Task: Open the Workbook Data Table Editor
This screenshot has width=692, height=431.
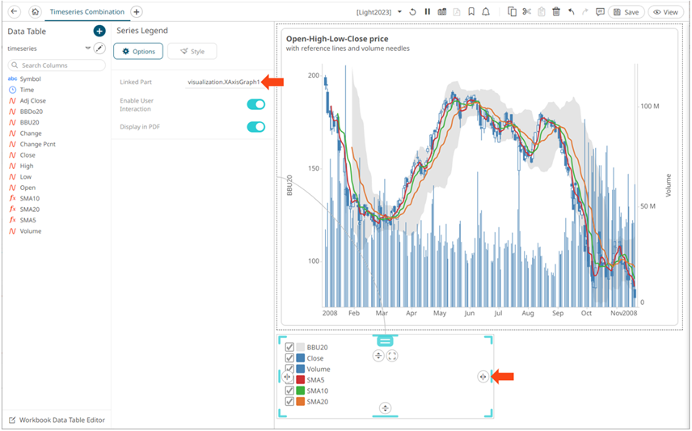Action: (56, 420)
